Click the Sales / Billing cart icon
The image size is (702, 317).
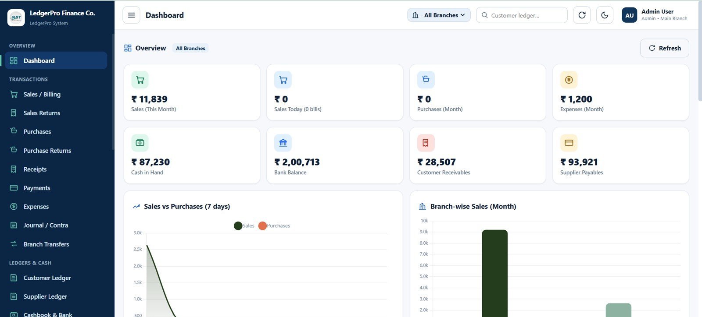pyautogui.click(x=14, y=94)
